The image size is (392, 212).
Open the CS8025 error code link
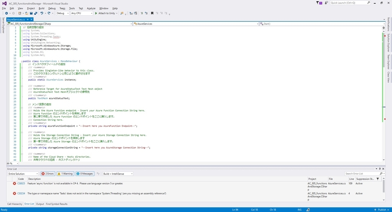pyautogui.click(x=21, y=183)
